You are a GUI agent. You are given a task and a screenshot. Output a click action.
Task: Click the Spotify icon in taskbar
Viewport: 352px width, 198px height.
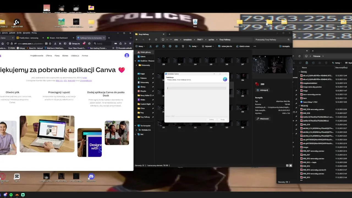pos(11,195)
